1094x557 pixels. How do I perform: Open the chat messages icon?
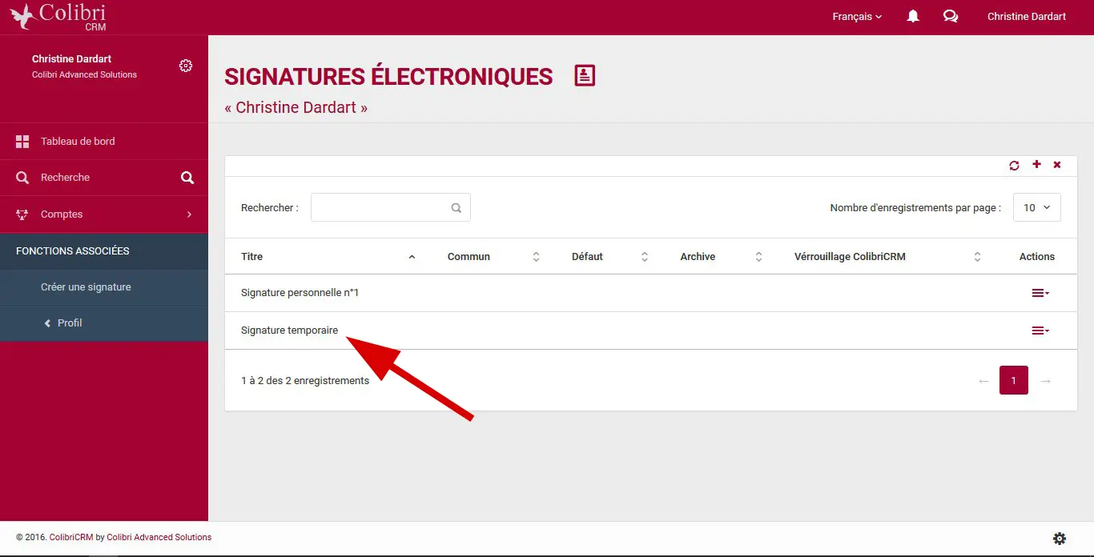(x=951, y=16)
